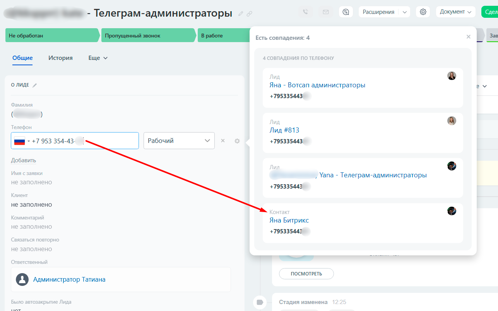
Task: Remove phone number with the X icon
Action: (223, 141)
